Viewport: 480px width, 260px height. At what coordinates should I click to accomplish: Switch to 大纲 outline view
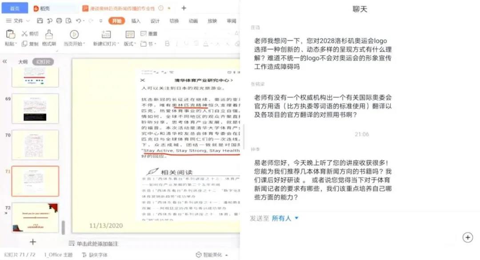pos(23,62)
